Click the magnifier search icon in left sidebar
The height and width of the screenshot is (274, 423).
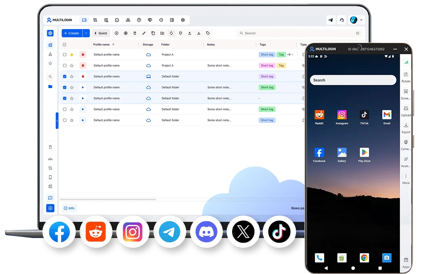pyautogui.click(x=50, y=77)
